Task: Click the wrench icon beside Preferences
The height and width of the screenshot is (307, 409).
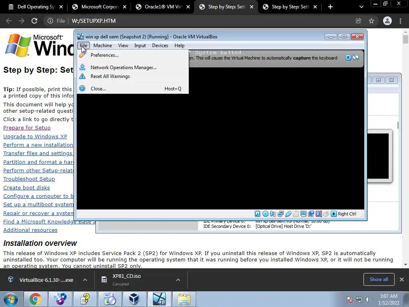Action: (x=82, y=55)
